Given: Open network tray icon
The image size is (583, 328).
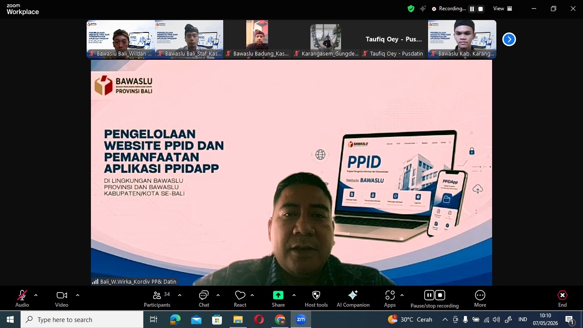Looking at the screenshot, I should [486, 319].
